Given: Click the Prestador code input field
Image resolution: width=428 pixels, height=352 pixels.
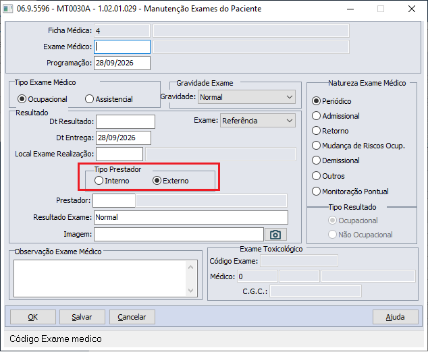Looking at the screenshot, I should 114,201.
